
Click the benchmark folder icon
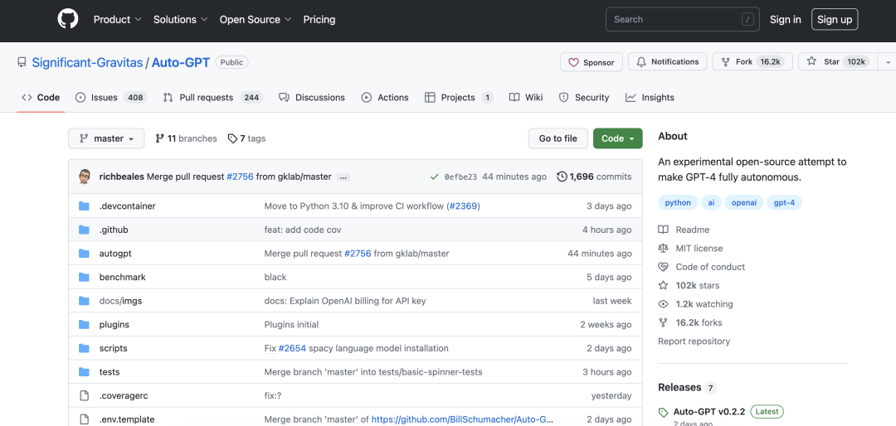[85, 277]
